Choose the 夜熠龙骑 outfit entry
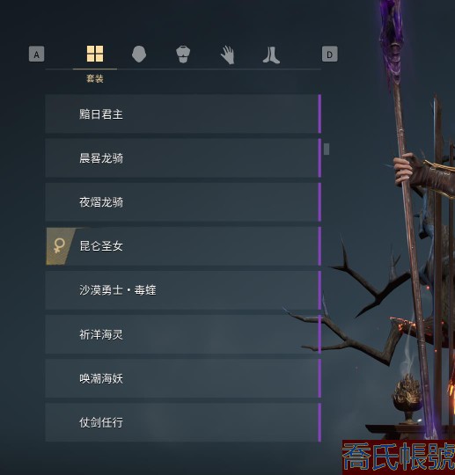The height and width of the screenshot is (475, 455). click(x=183, y=202)
